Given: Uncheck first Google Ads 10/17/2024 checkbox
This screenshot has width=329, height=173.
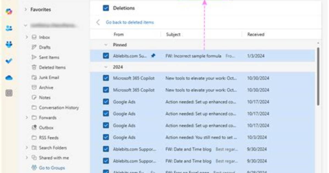Looking at the screenshot, I should 106,102.
